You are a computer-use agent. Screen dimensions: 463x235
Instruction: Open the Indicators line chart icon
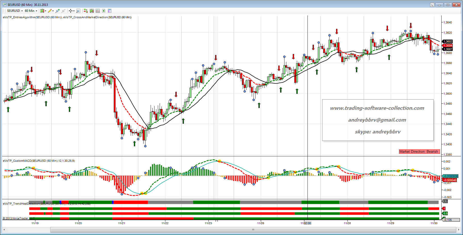tap(98, 11)
